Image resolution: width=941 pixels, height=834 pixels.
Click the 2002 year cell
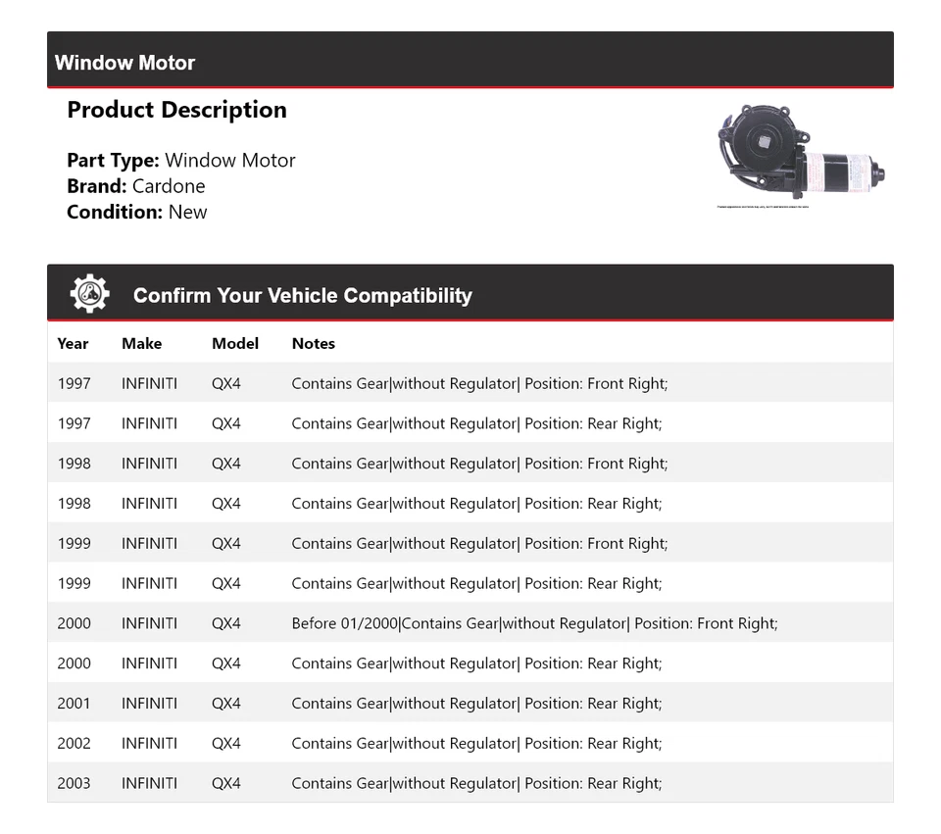pyautogui.click(x=74, y=743)
